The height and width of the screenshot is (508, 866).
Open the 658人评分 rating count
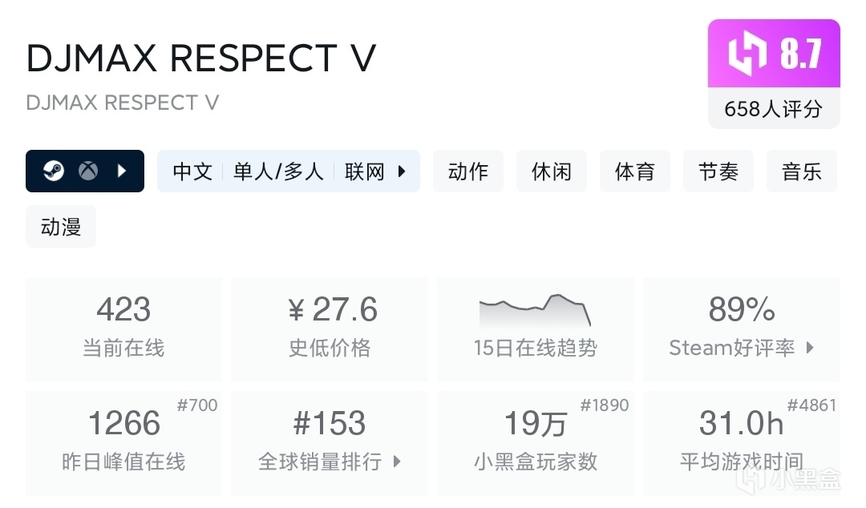[x=773, y=109]
